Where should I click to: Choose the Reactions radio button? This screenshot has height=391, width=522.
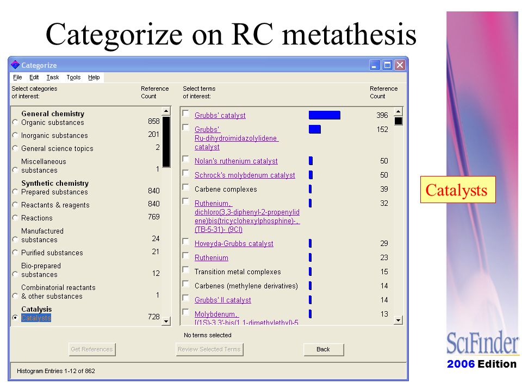click(x=15, y=218)
